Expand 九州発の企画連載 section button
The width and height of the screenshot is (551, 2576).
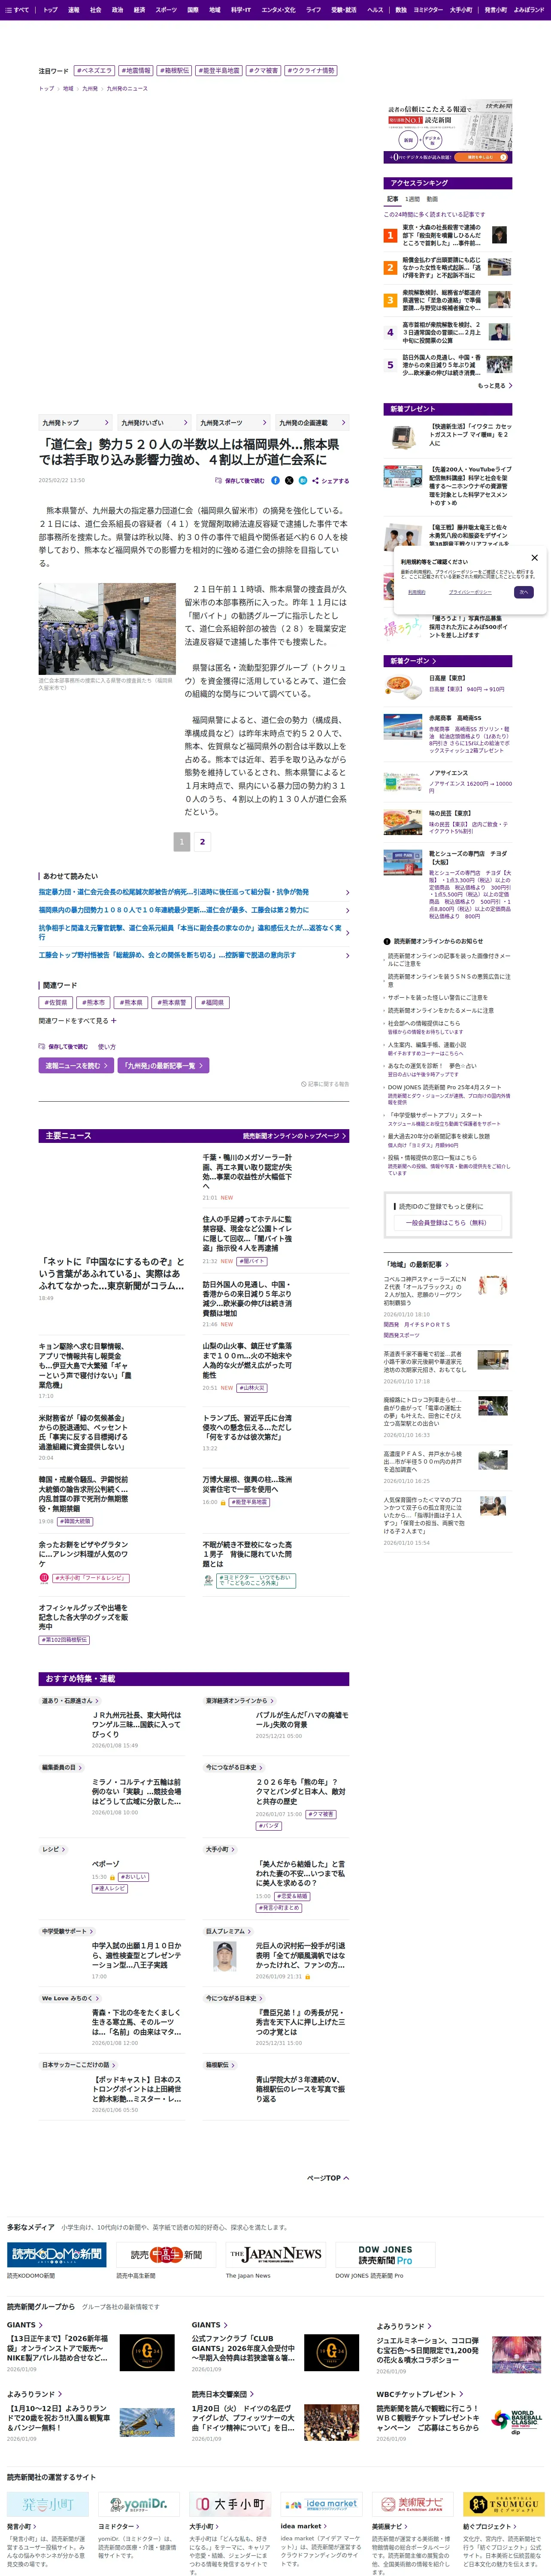coord(312,423)
